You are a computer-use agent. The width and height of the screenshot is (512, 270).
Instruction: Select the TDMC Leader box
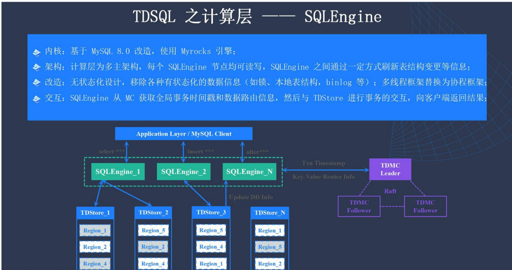point(390,170)
